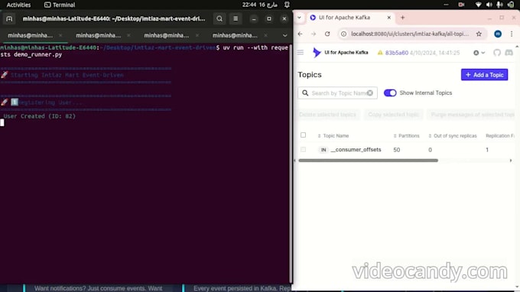Screen dimensions: 520x292
Task: Toggle the Kafka UI sidebar hamburger menu
Action: [301, 53]
